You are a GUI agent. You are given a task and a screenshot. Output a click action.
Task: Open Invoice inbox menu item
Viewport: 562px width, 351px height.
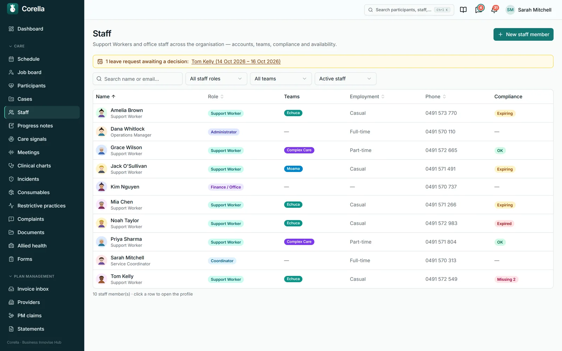click(x=42, y=289)
